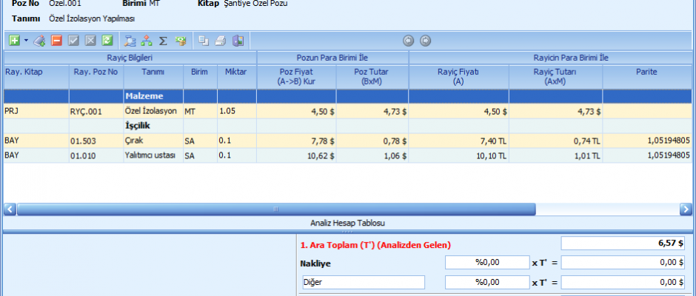Click the green refresh icon in toolbar
Viewport: 696px width, 296px height.
[x=107, y=41]
